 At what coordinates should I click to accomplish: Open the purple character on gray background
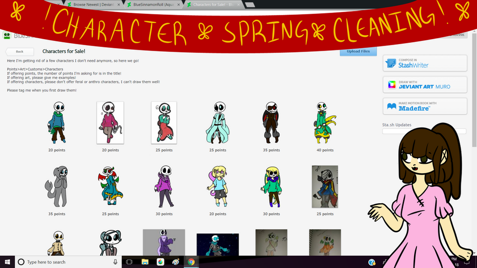tap(164, 242)
